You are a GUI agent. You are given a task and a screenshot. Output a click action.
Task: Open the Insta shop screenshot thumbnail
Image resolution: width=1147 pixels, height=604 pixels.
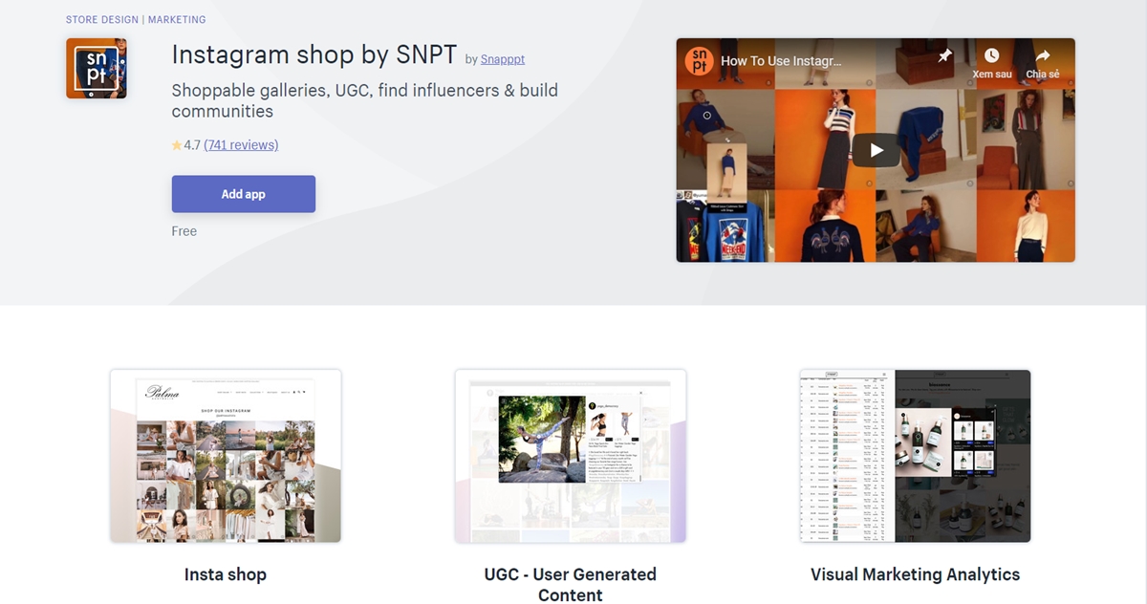(x=226, y=456)
